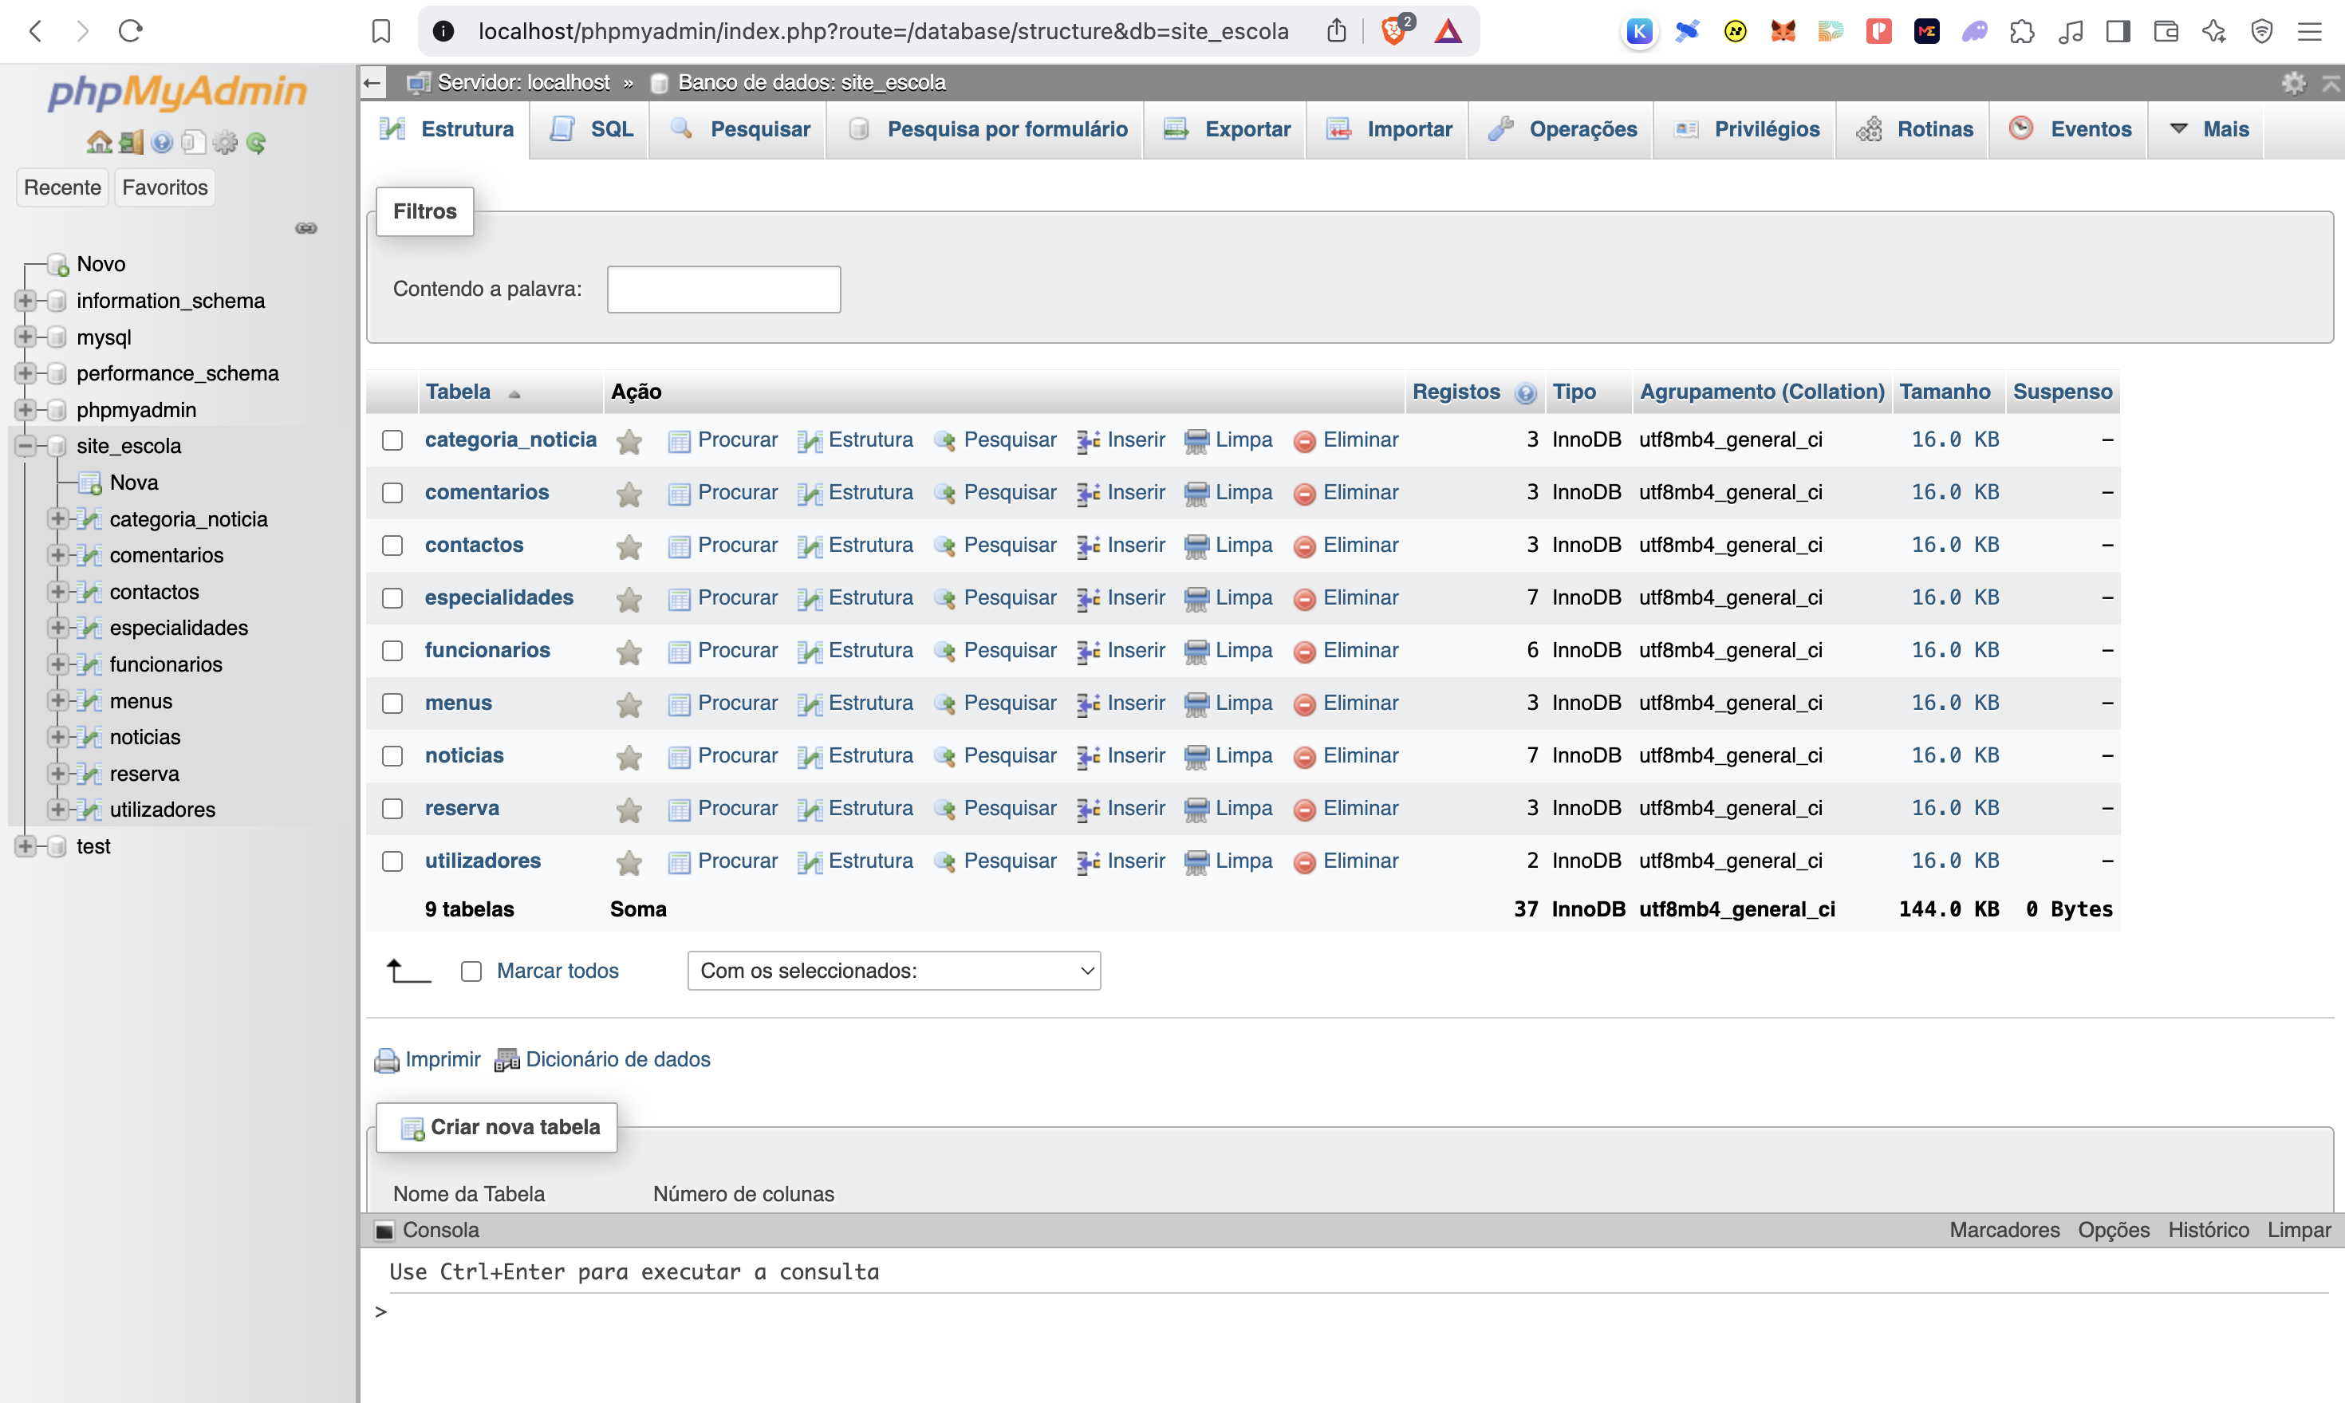Click the link with main panel icon
The height and width of the screenshot is (1403, 2345).
[x=305, y=228]
